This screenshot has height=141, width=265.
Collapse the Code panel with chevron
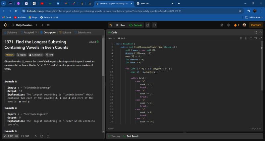[x=260, y=33]
